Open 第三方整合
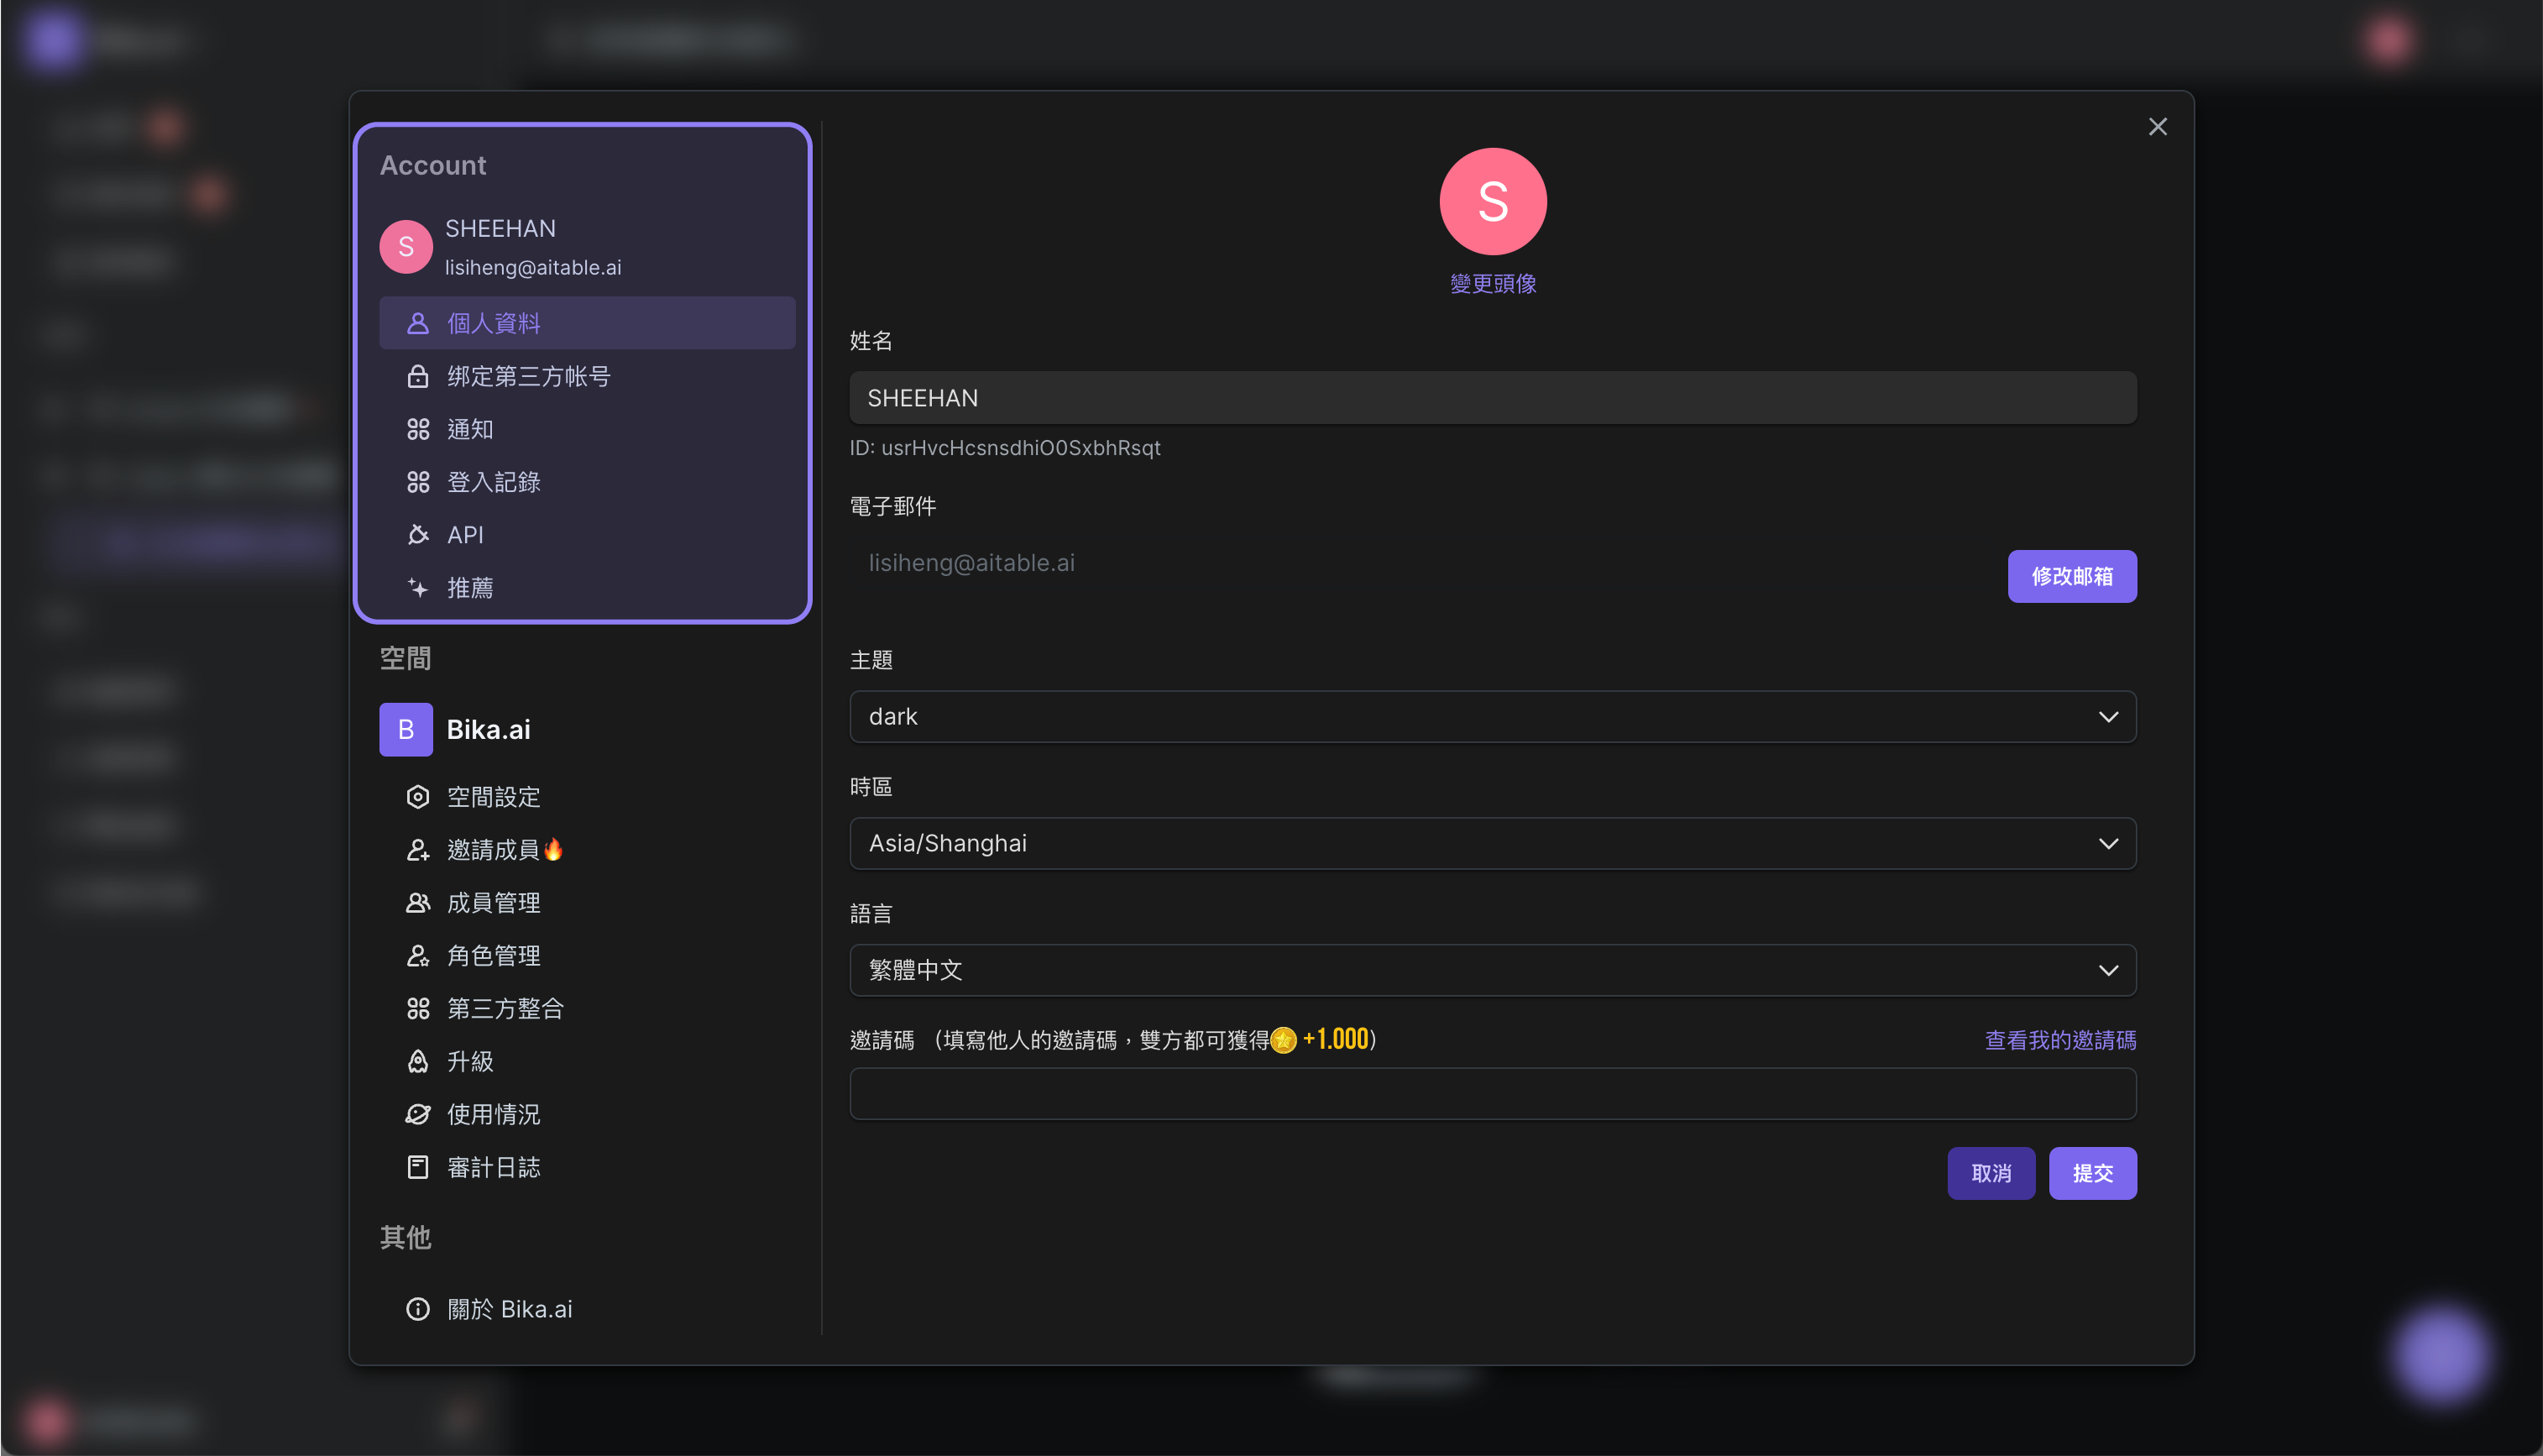This screenshot has height=1456, width=2543. (587, 1008)
